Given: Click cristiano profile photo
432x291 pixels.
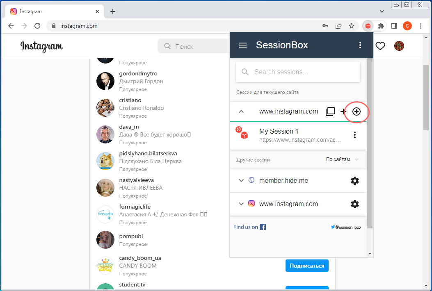Looking at the screenshot, I should [105, 108].
